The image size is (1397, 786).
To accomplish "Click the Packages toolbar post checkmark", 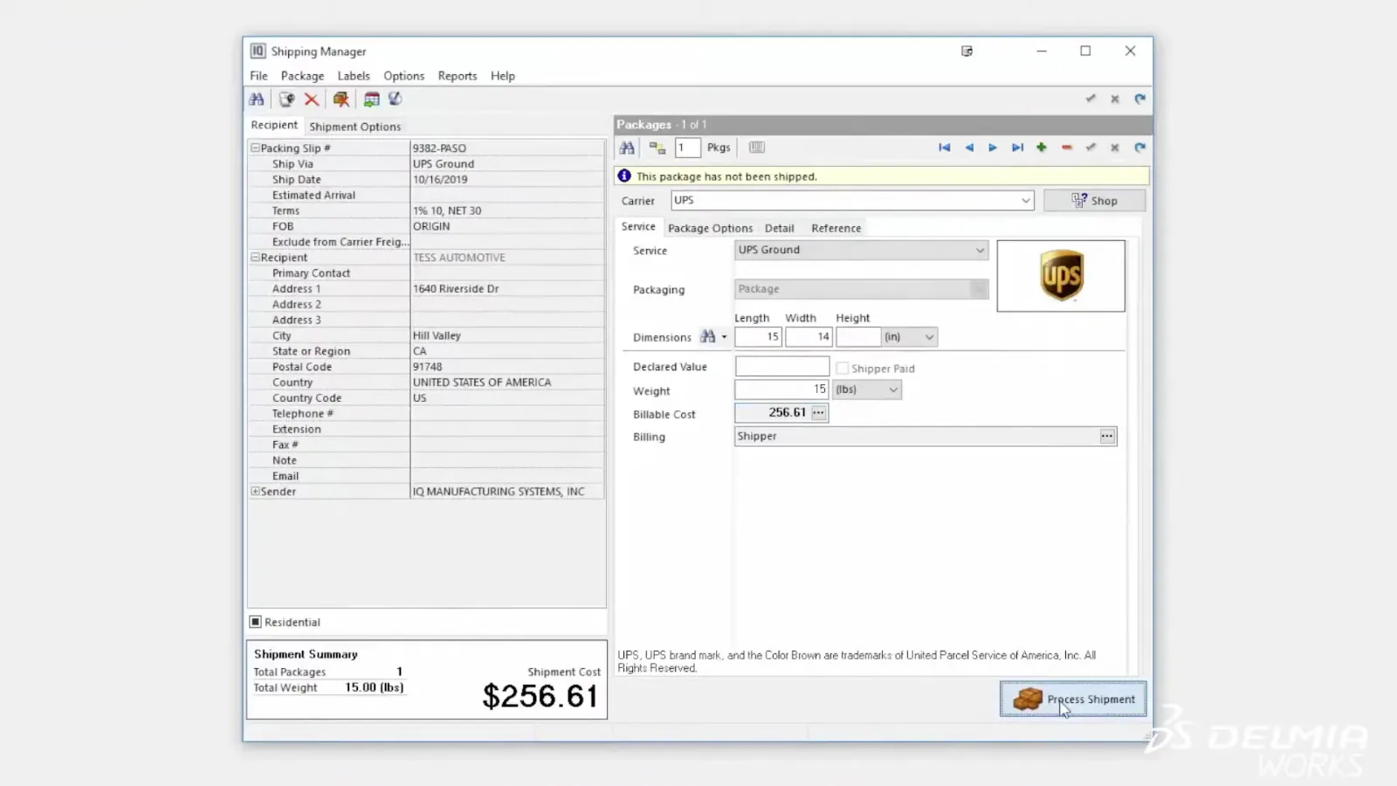I will (1091, 148).
